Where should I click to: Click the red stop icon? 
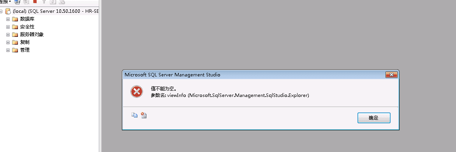point(35,2)
